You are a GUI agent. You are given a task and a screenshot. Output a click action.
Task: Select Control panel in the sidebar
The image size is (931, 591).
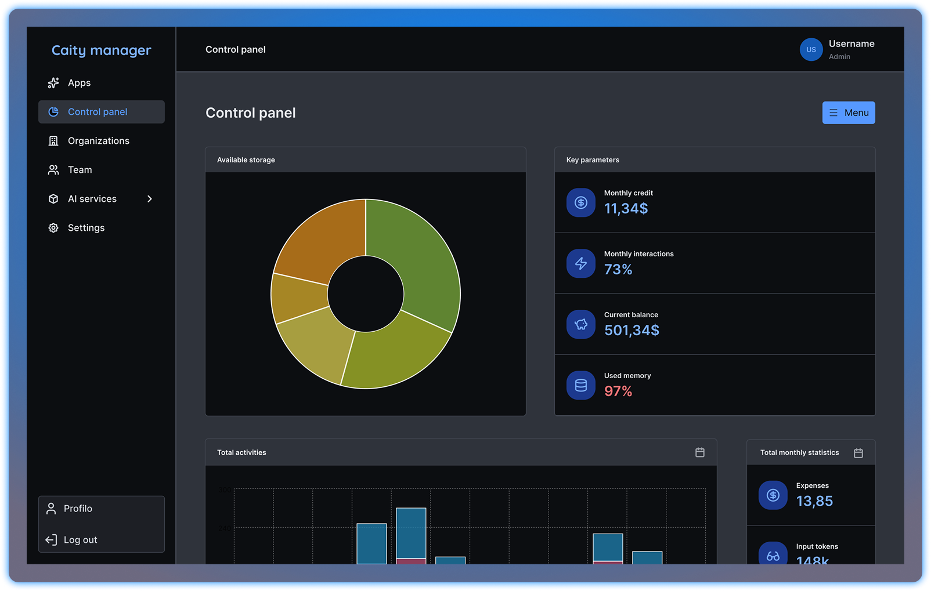102,112
